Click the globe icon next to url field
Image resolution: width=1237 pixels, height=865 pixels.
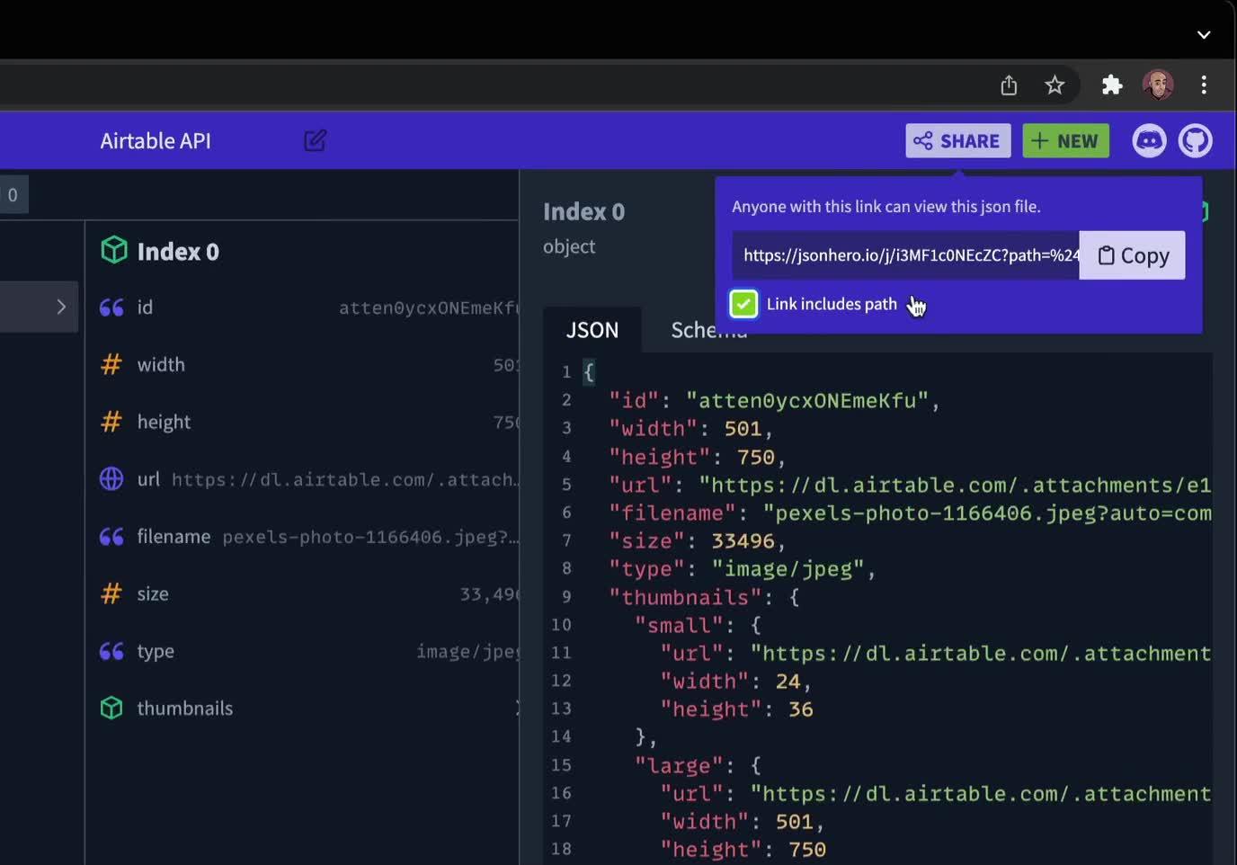tap(111, 478)
